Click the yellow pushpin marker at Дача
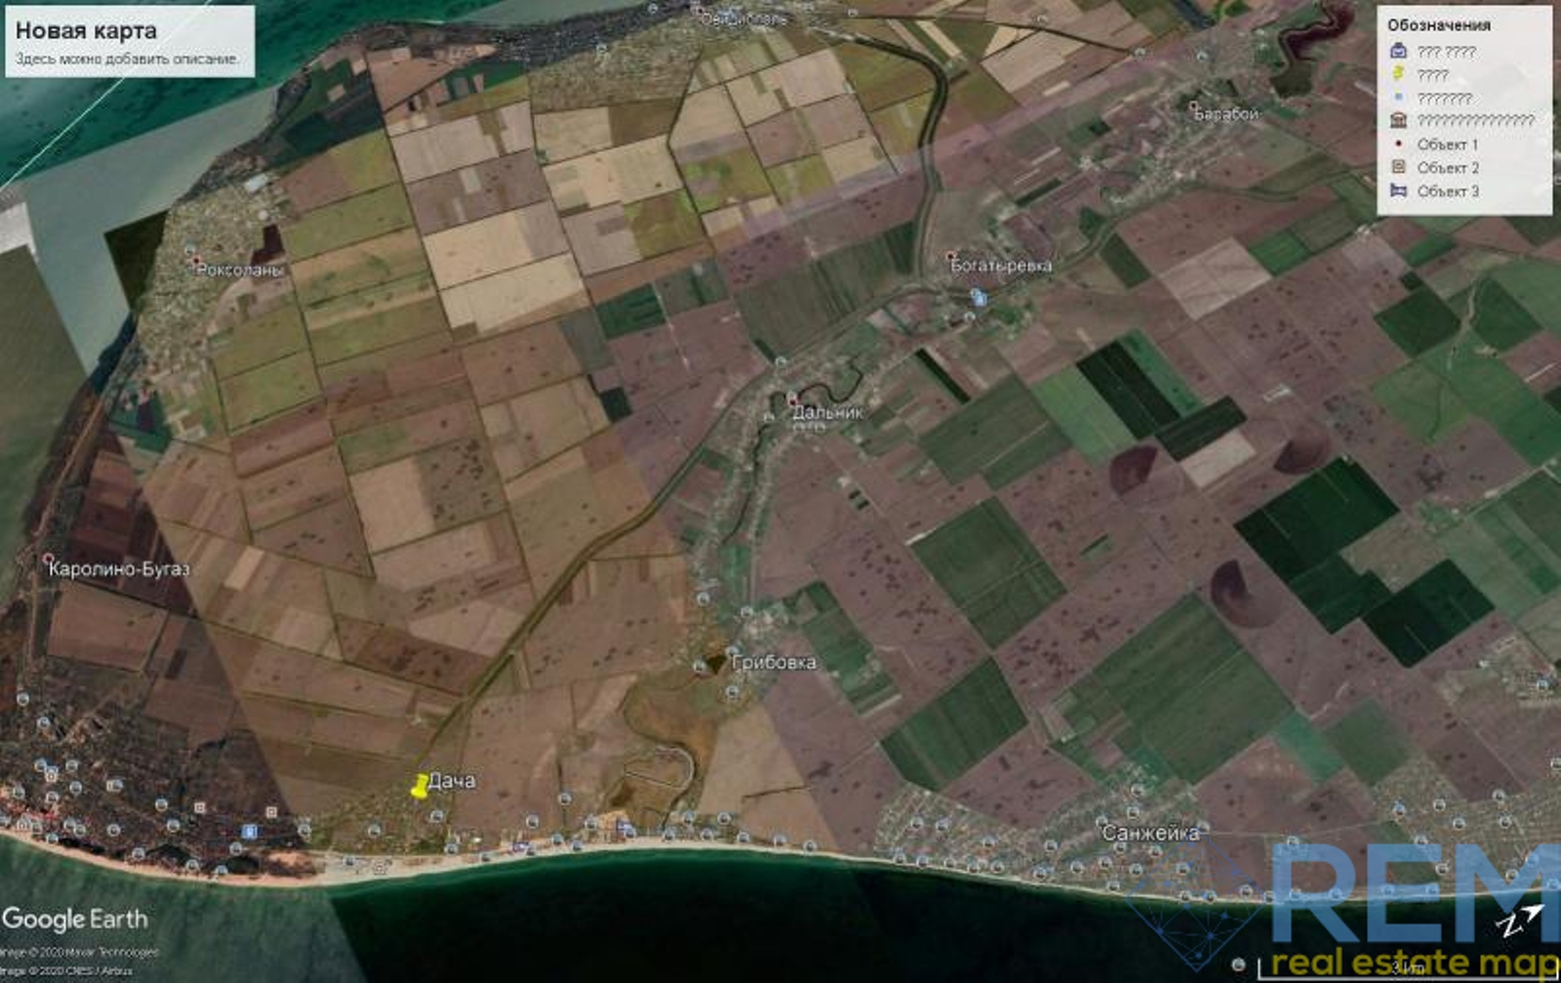 tap(420, 786)
